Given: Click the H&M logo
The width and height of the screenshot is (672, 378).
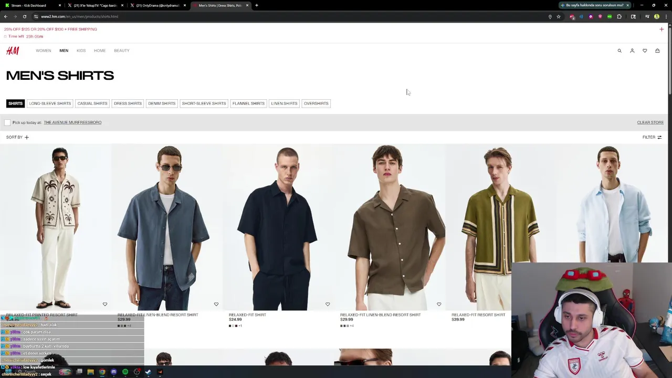Looking at the screenshot, I should 13,50.
